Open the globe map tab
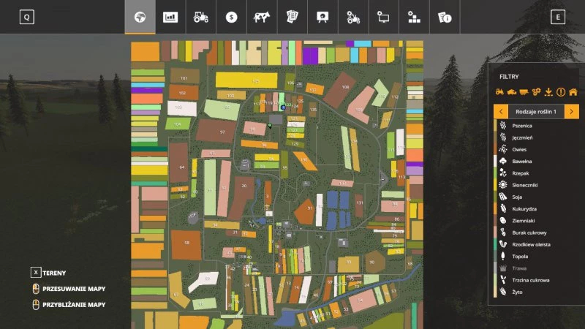This screenshot has width=585, height=329. [140, 17]
